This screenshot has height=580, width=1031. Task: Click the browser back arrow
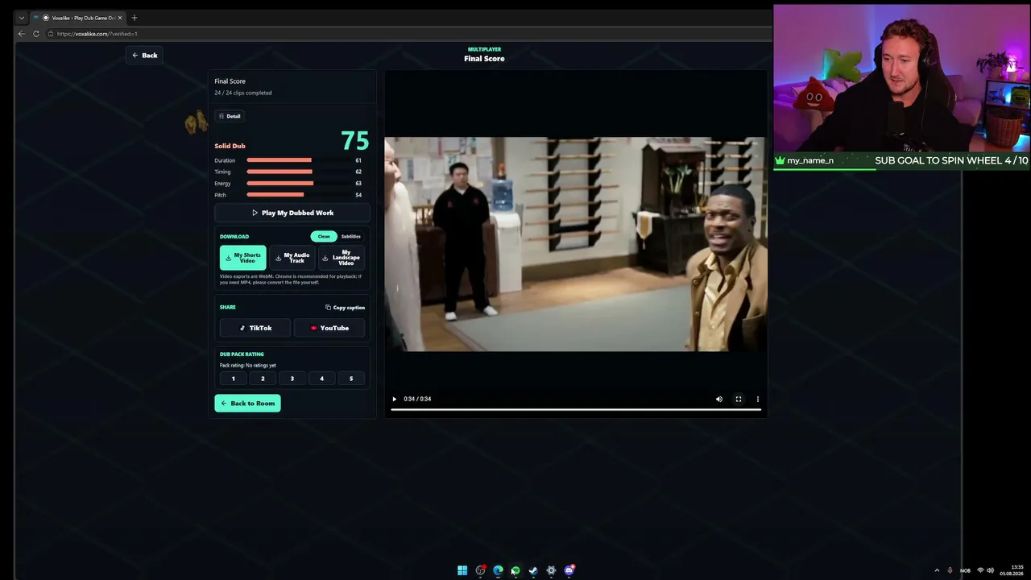coord(22,34)
